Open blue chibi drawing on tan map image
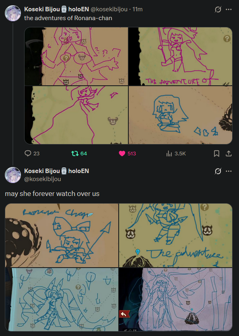Viewport: 239px width, 336px height. 180,115
